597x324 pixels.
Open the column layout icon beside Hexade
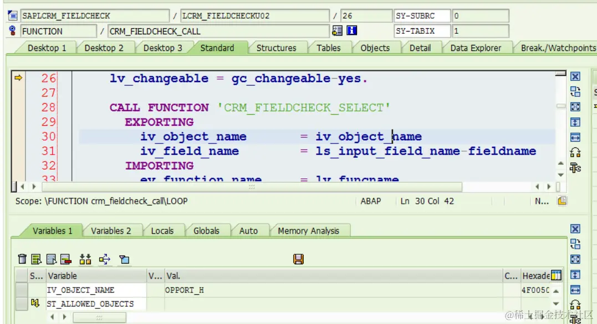pos(557,275)
